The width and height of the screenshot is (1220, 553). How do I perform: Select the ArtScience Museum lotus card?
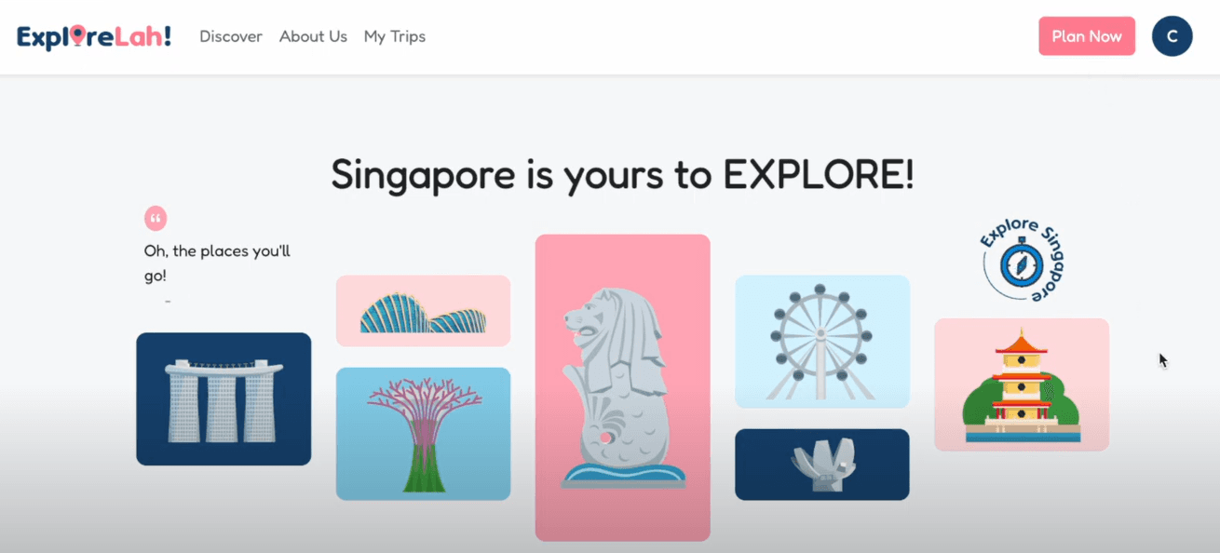pos(821,465)
